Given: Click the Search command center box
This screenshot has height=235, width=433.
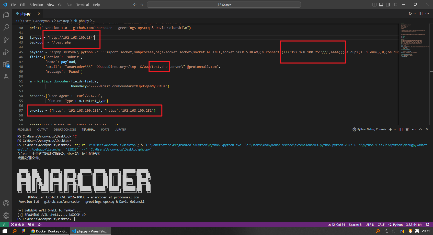Looking at the screenshot, I should [224, 5].
